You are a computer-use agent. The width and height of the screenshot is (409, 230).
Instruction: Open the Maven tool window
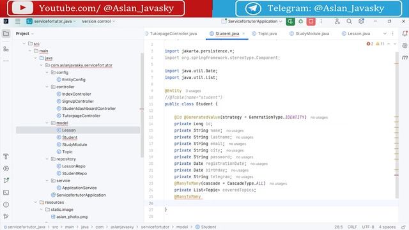(x=405, y=57)
